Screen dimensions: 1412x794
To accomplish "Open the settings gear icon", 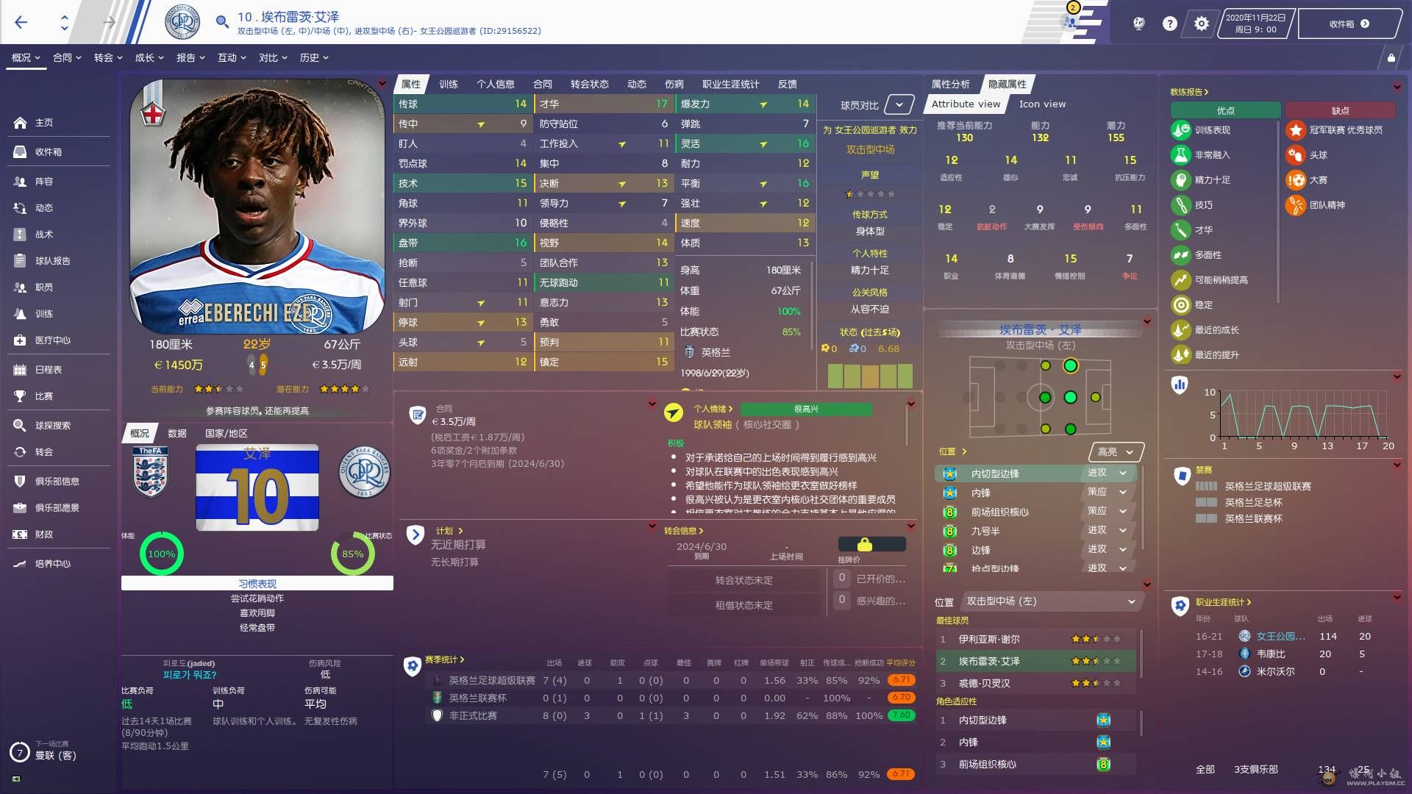I will coord(1201,24).
